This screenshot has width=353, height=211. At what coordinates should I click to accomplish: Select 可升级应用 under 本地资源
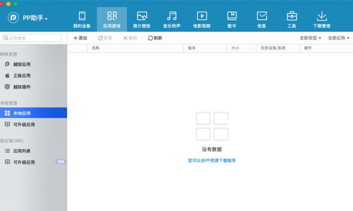pos(34,124)
